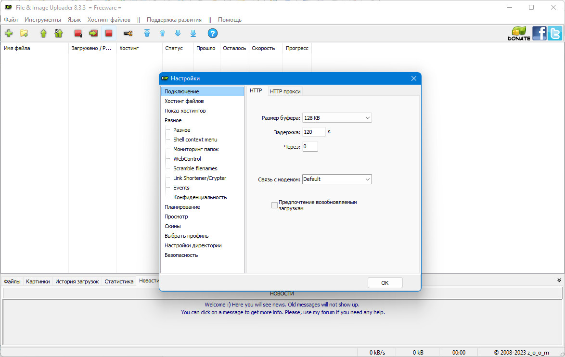
Task: Select Хостинг файлов in settings list
Action: [184, 101]
